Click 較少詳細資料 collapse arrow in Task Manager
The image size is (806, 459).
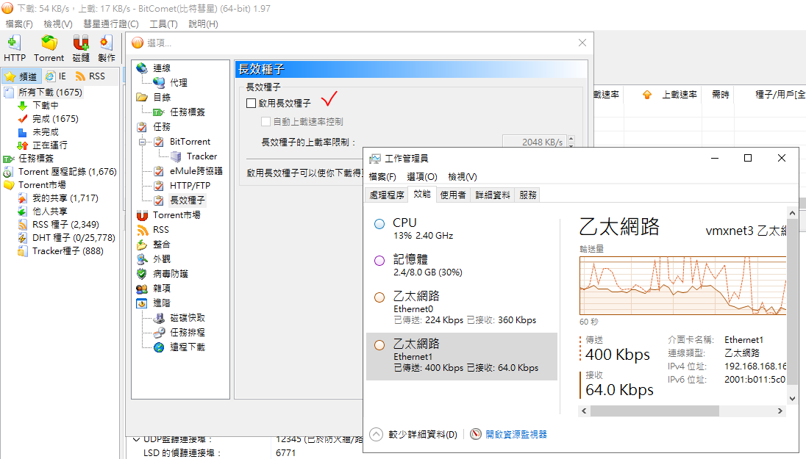[x=377, y=434]
